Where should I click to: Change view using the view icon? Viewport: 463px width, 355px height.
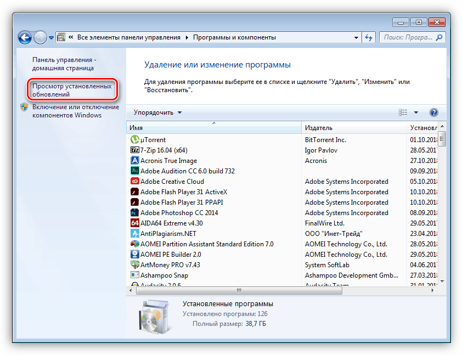(403, 112)
